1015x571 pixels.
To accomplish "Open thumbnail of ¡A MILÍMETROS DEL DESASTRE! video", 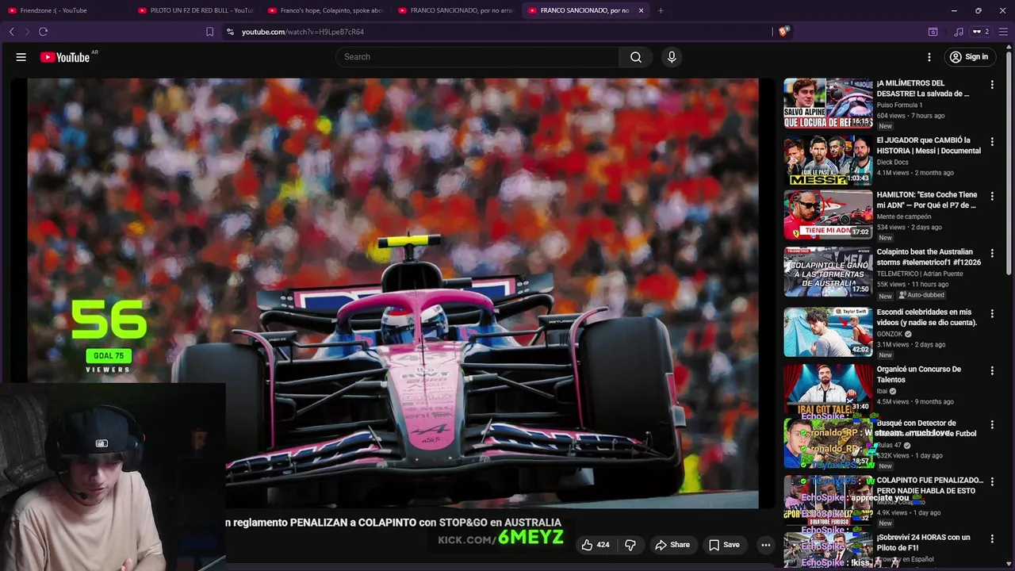I will 828,103.
